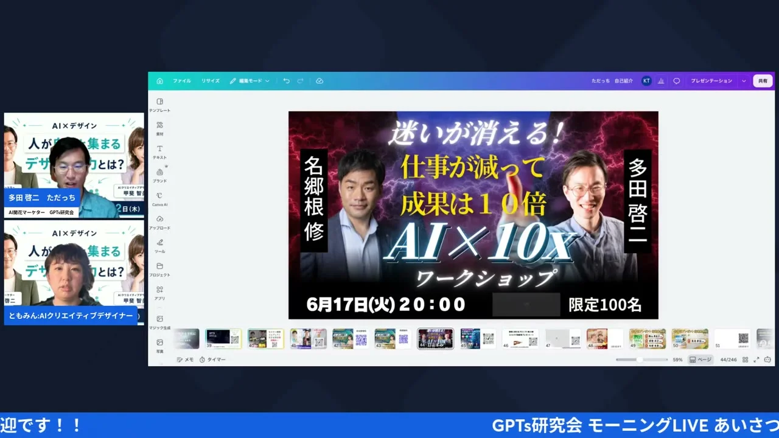779x438 pixels.
Task: Click the dark redacted box on slide
Action: coord(526,304)
